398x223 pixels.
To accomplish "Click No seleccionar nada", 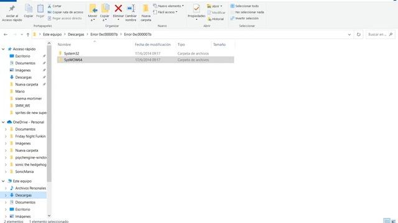I will click(x=248, y=12).
